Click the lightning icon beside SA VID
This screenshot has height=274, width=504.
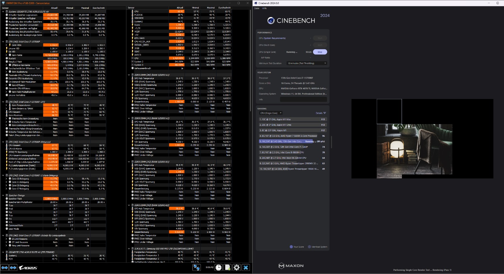pyautogui.click(x=7, y=52)
